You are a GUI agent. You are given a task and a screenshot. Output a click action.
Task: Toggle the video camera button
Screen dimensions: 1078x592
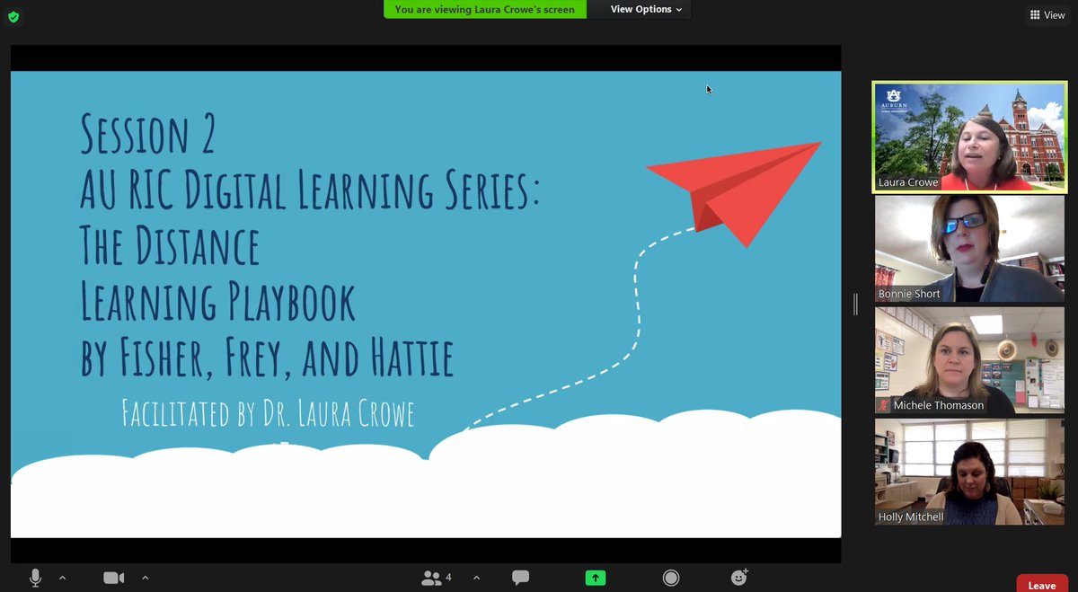click(x=113, y=578)
